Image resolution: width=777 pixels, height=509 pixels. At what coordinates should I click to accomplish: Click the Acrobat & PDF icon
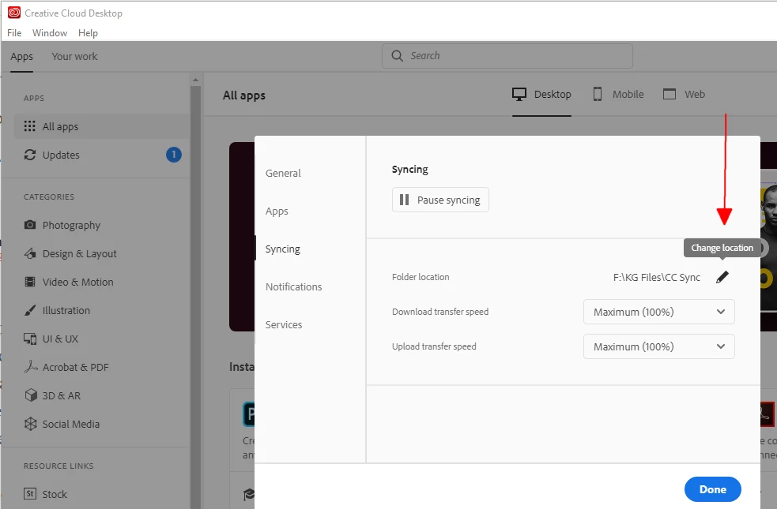point(31,366)
